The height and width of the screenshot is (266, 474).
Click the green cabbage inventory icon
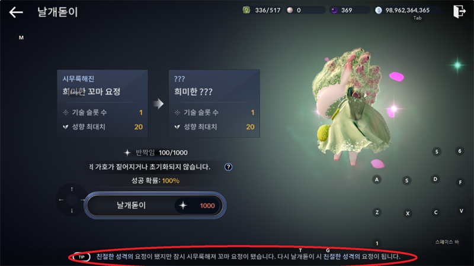tap(246, 10)
